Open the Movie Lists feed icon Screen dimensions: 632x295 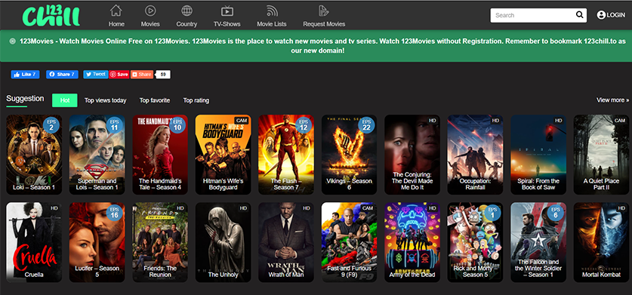coord(272,11)
